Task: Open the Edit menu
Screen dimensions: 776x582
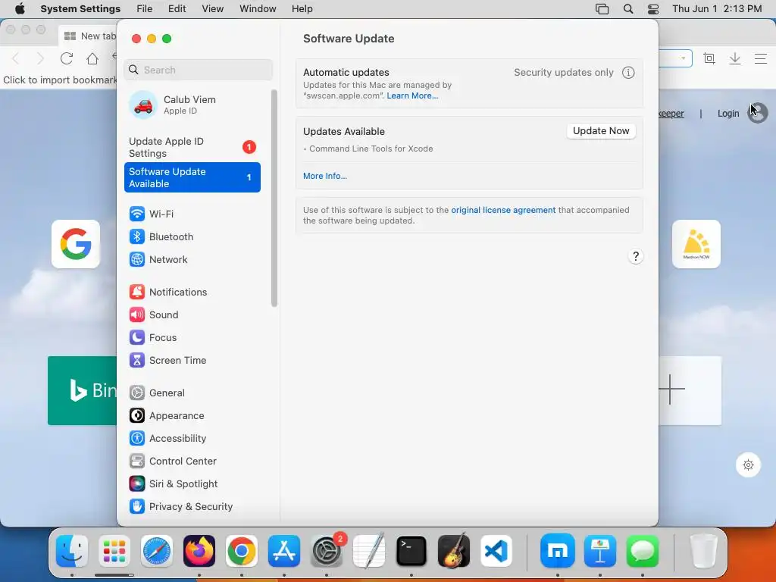Action: point(177,9)
